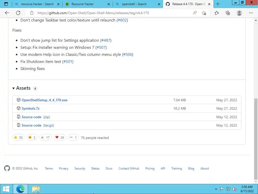
Task: Click GitHub logo in footer
Action: (x=7, y=168)
